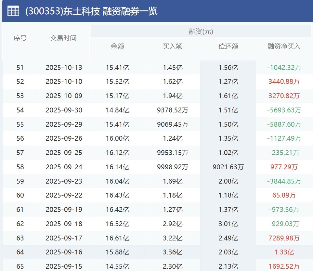Click row number 58
Viewport: 313px width, 271px height.
click(x=20, y=167)
